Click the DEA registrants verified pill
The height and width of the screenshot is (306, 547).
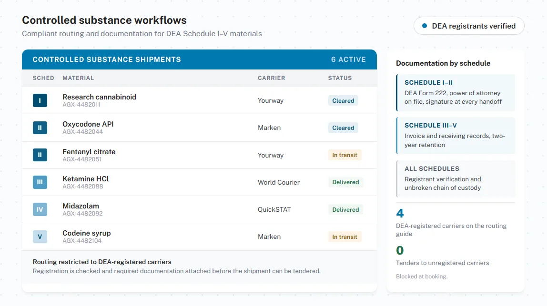pos(469,26)
